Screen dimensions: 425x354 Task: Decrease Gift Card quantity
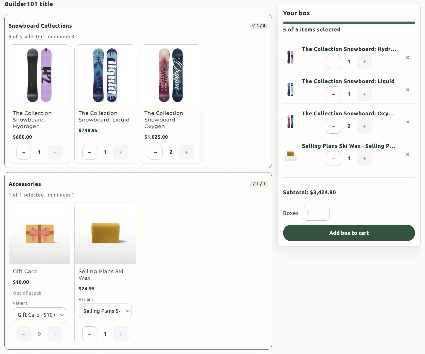24,334
